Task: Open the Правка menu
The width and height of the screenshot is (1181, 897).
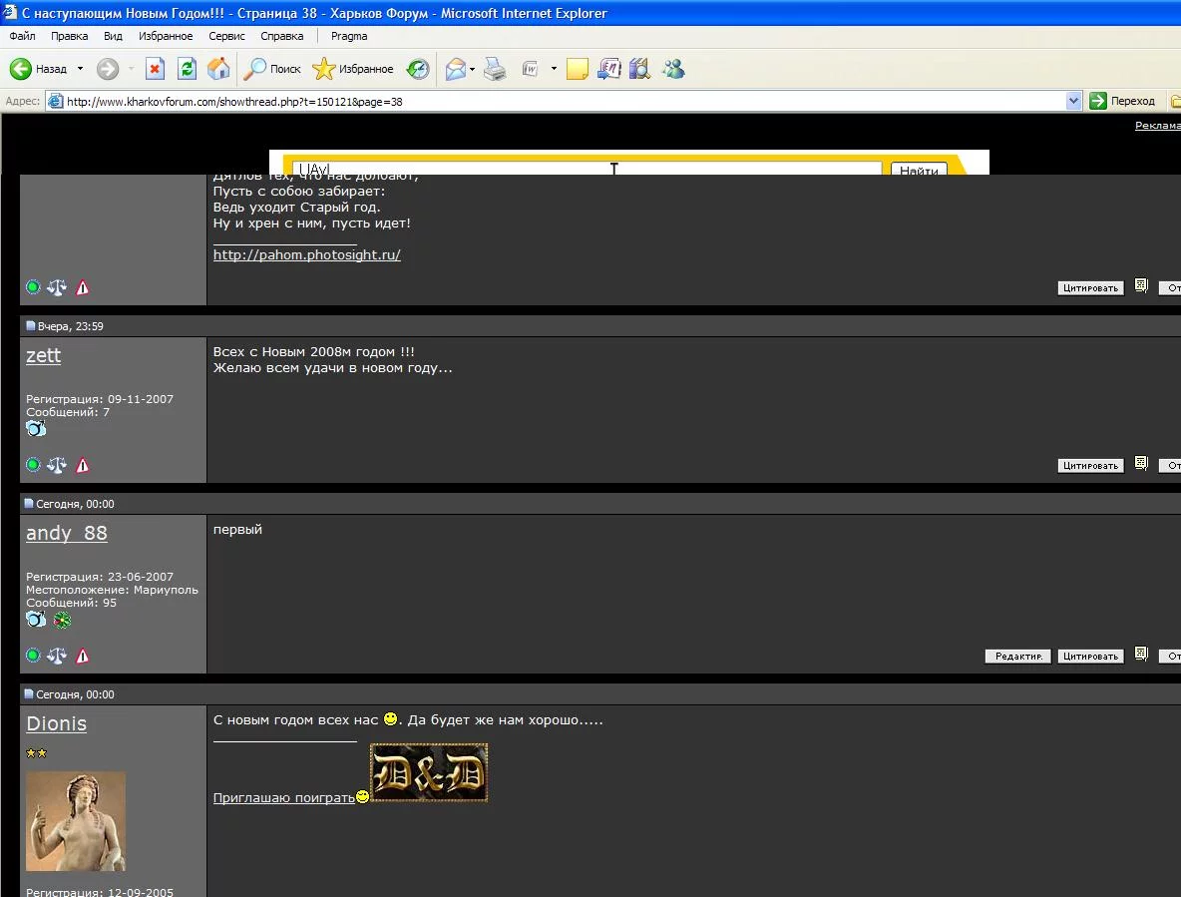Action: click(69, 35)
